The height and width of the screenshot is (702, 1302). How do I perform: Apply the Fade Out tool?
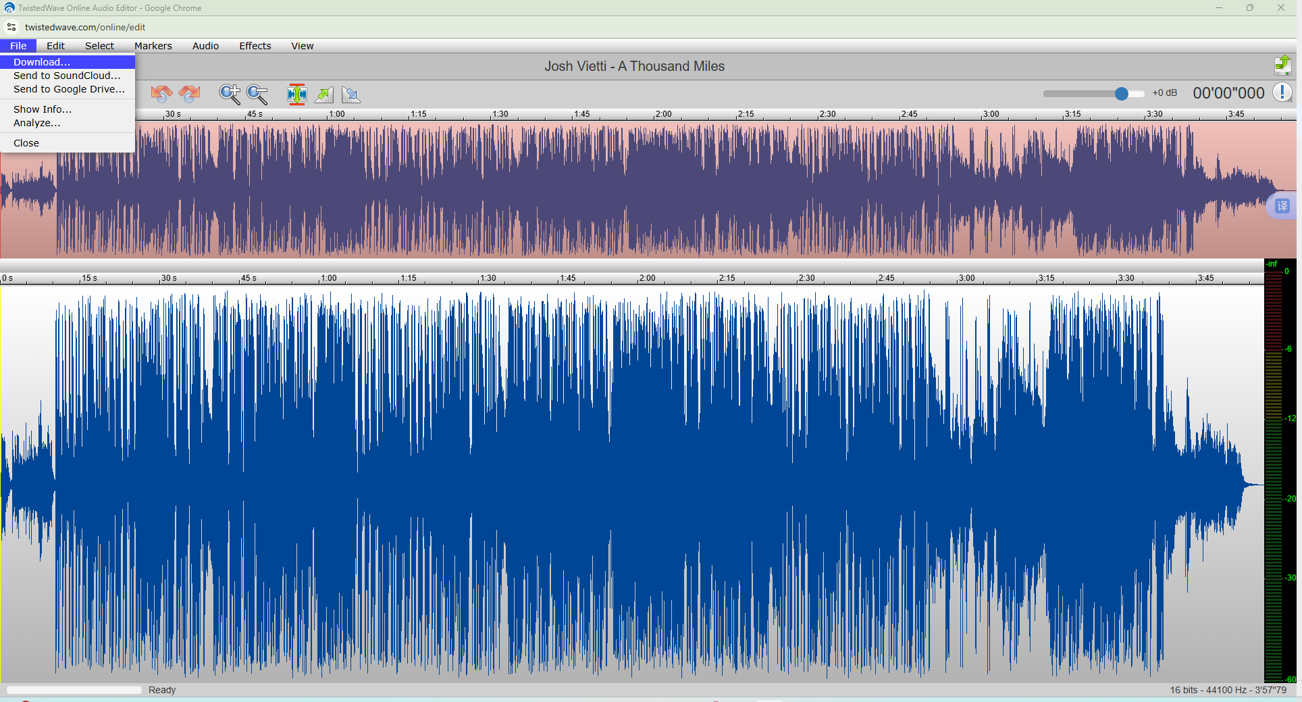coord(351,94)
